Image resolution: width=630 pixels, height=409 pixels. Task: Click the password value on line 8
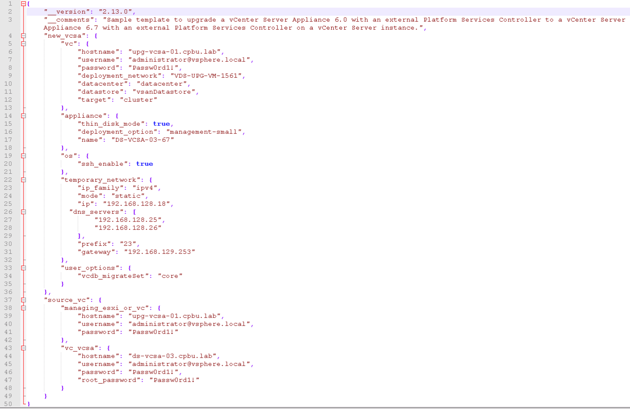tap(153, 68)
